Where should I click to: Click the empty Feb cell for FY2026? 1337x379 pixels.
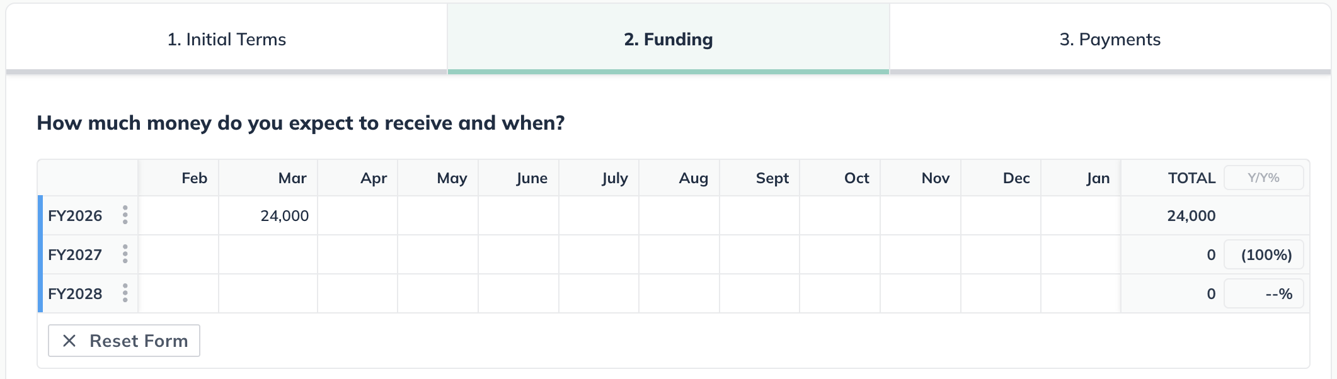click(x=178, y=215)
